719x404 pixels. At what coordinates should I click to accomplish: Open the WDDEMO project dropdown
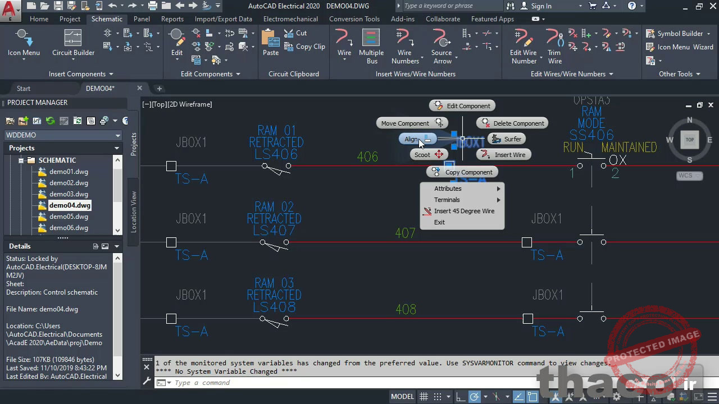click(x=117, y=135)
